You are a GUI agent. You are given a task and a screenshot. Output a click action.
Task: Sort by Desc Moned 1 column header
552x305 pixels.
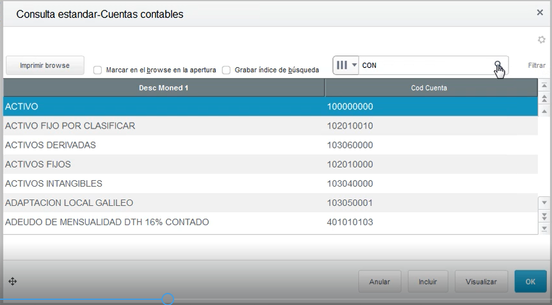(x=164, y=88)
